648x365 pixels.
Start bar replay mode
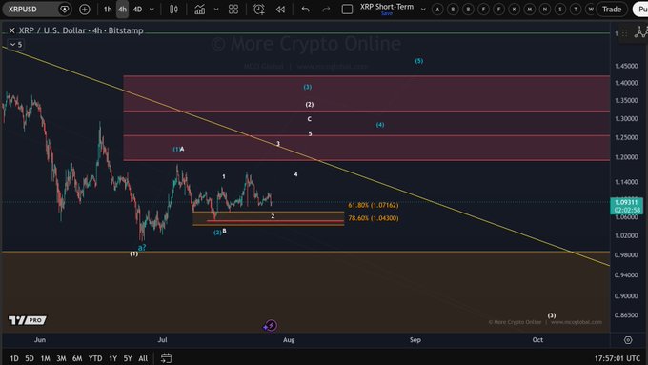(x=280, y=10)
